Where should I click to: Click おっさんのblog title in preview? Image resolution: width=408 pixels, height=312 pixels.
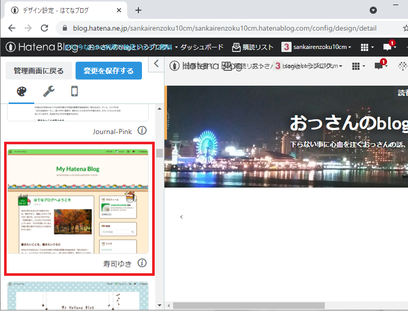pyautogui.click(x=349, y=123)
